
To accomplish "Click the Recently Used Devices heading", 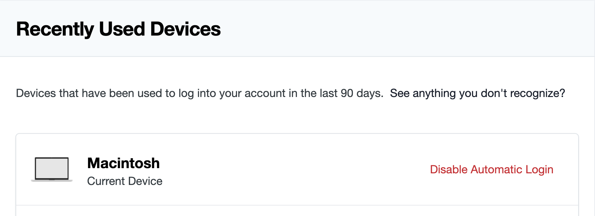I will (118, 29).
